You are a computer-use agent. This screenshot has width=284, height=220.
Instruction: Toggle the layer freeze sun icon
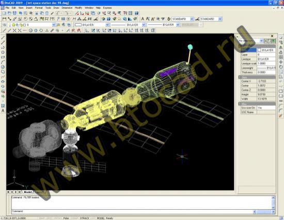tap(13, 25)
